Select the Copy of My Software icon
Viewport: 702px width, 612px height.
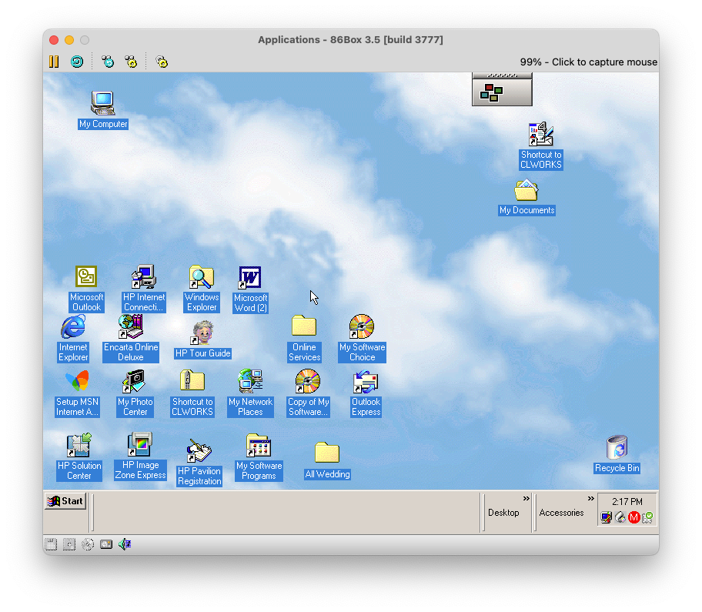(308, 393)
